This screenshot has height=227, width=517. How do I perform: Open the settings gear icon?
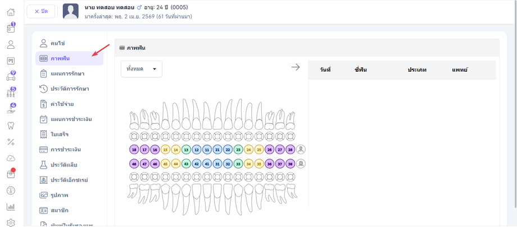[x=11, y=223]
